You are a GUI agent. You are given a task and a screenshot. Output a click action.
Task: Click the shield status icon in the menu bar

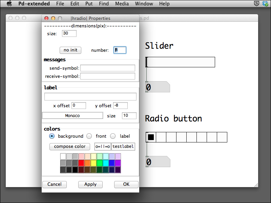256,4
